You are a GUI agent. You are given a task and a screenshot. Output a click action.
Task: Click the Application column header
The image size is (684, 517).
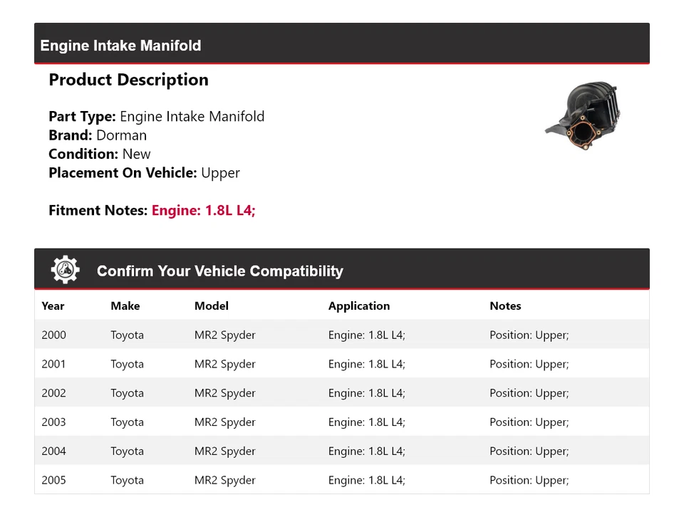point(359,306)
